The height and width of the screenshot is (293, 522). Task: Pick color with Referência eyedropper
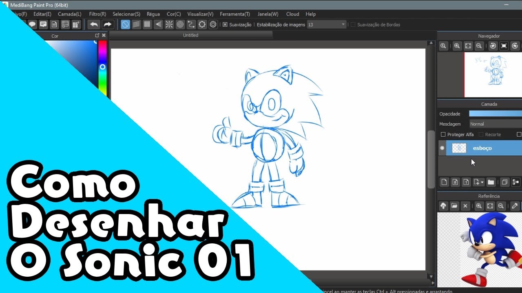click(515, 206)
